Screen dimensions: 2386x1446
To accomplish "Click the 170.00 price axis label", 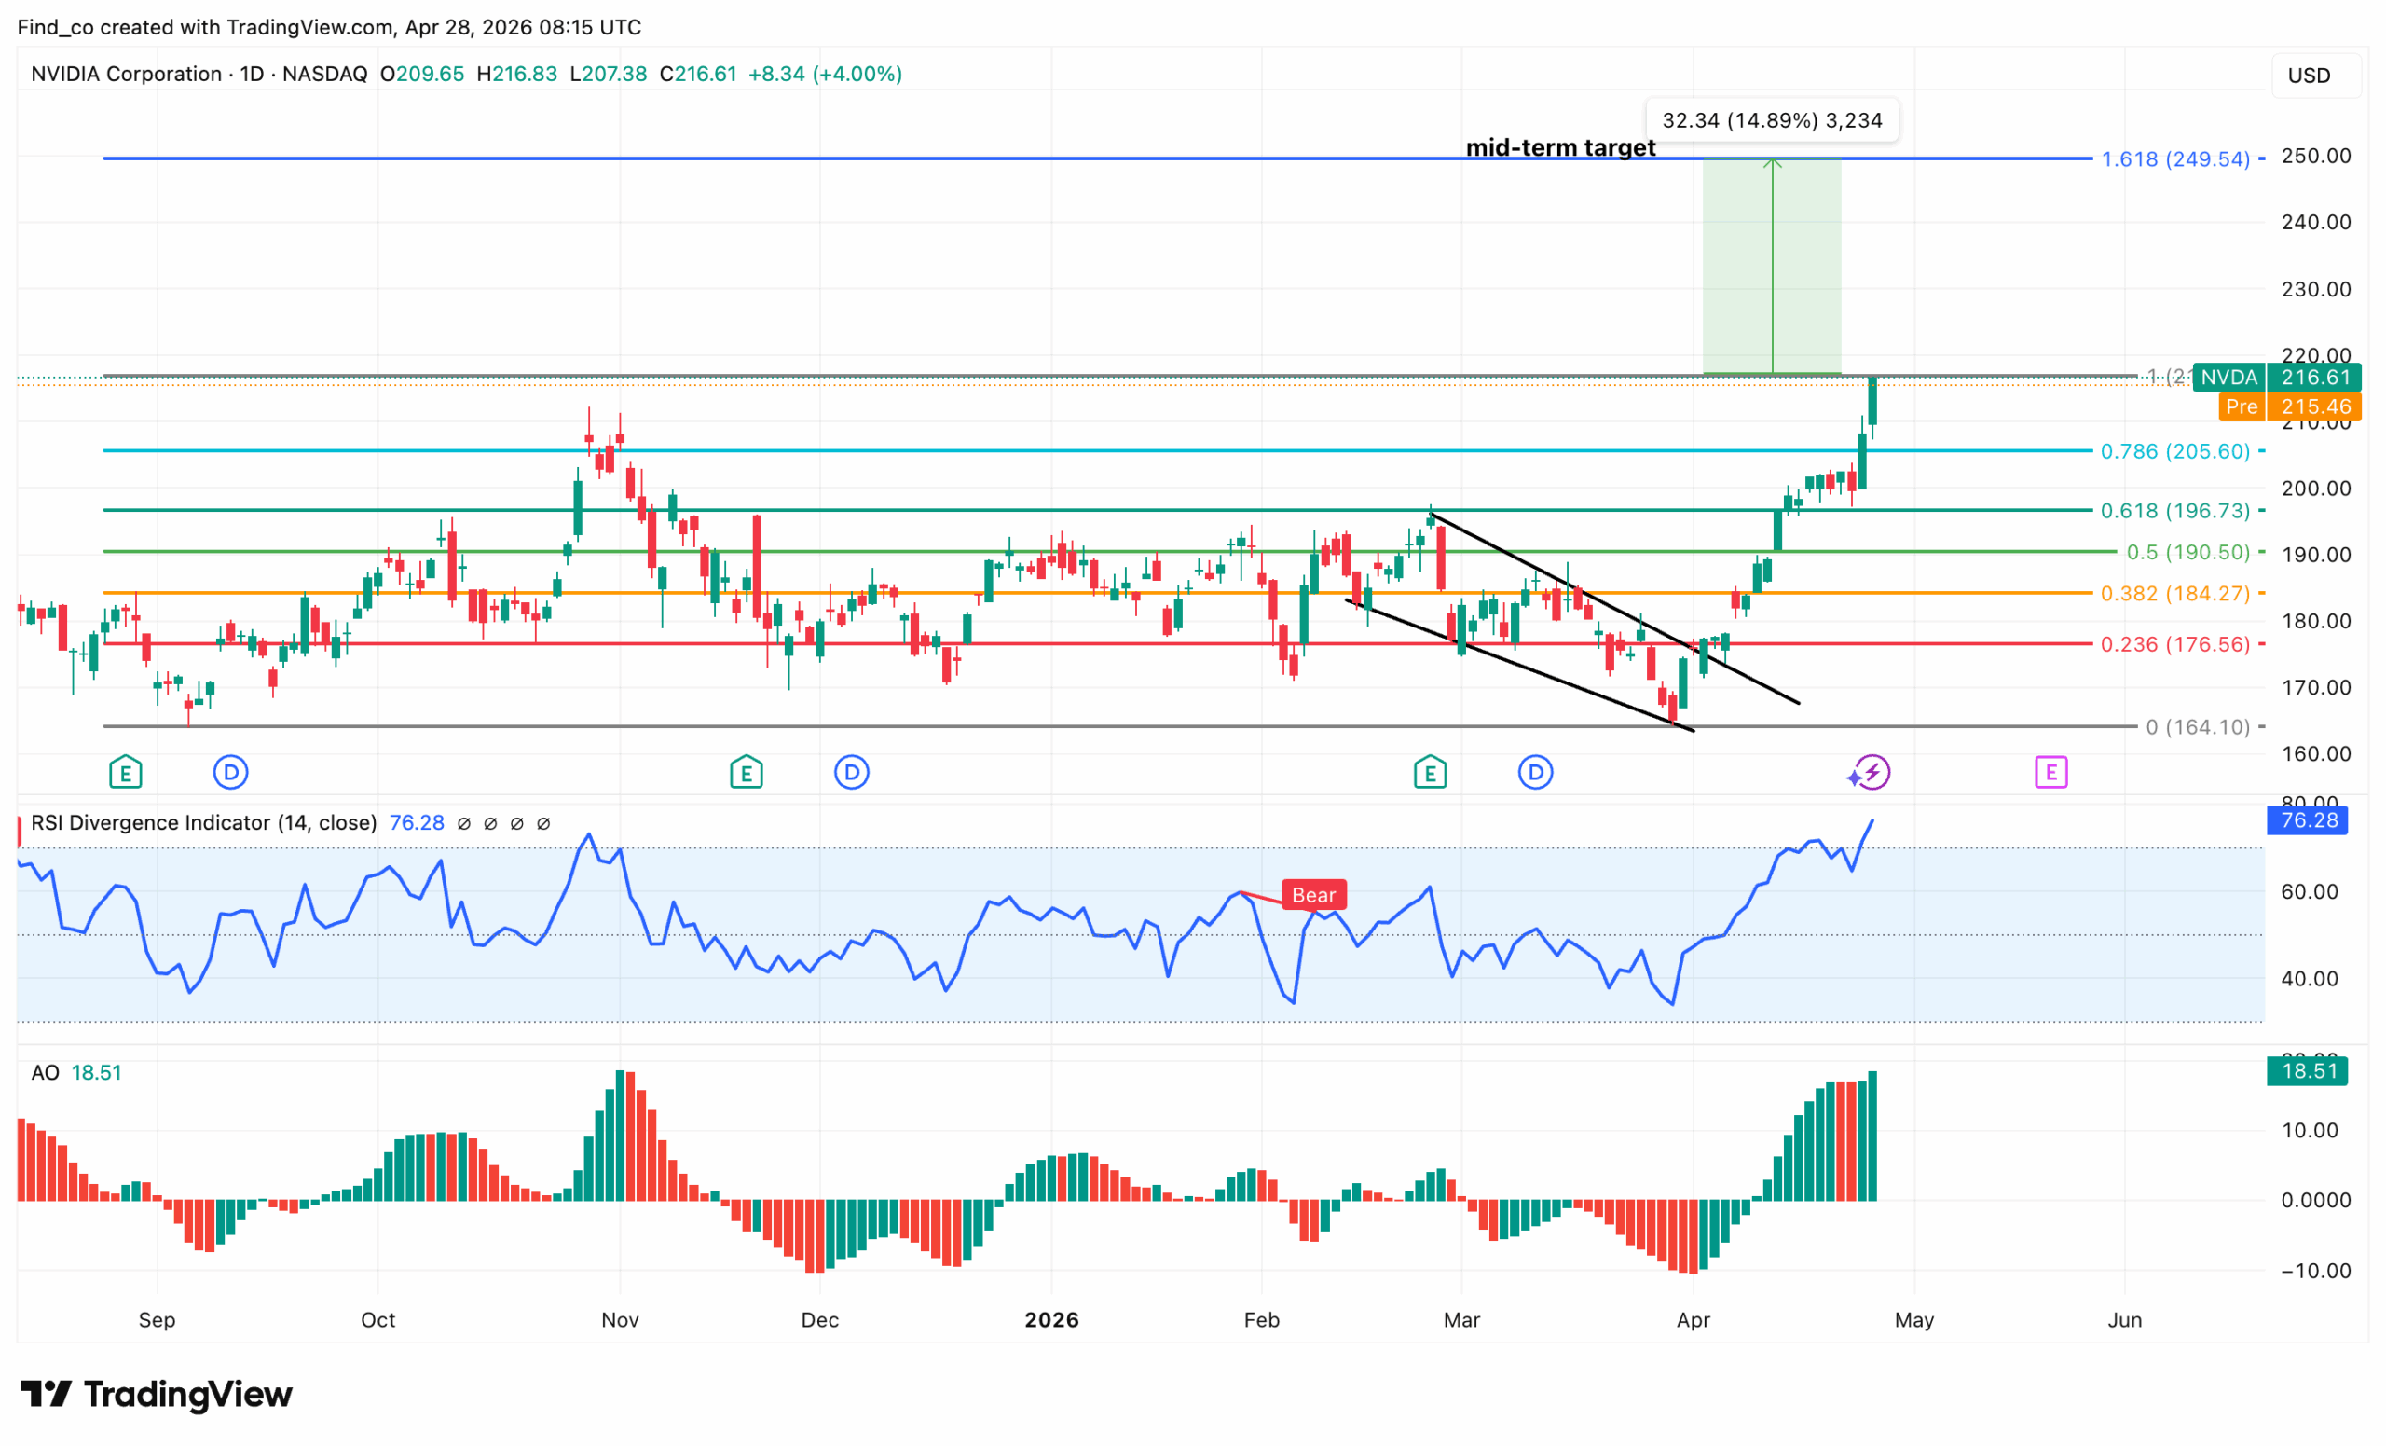I will pos(2315,688).
